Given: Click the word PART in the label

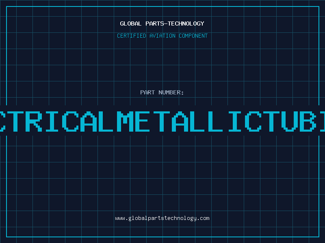Looking at the screenshot, I should click(147, 92).
